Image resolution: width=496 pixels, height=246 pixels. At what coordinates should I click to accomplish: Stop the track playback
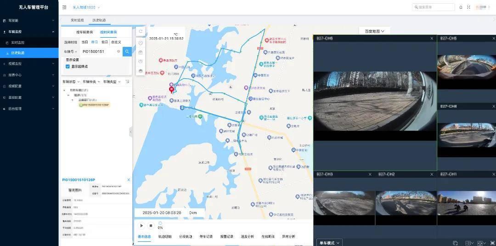tap(151, 226)
